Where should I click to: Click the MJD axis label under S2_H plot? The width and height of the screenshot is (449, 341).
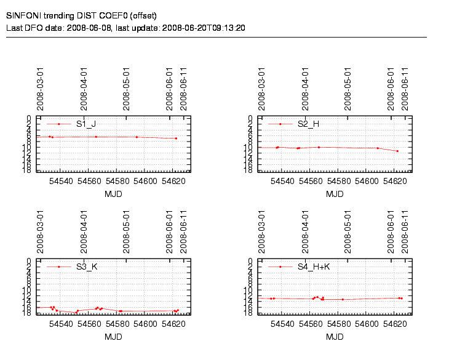(335, 194)
